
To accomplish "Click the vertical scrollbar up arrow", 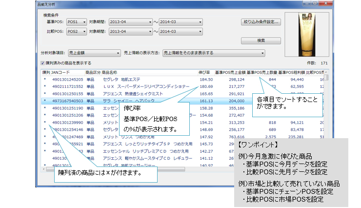I will (326, 72).
